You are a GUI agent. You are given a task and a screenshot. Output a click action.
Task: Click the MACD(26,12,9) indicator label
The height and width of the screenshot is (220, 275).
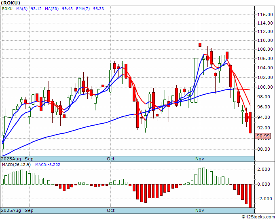pos(16,165)
